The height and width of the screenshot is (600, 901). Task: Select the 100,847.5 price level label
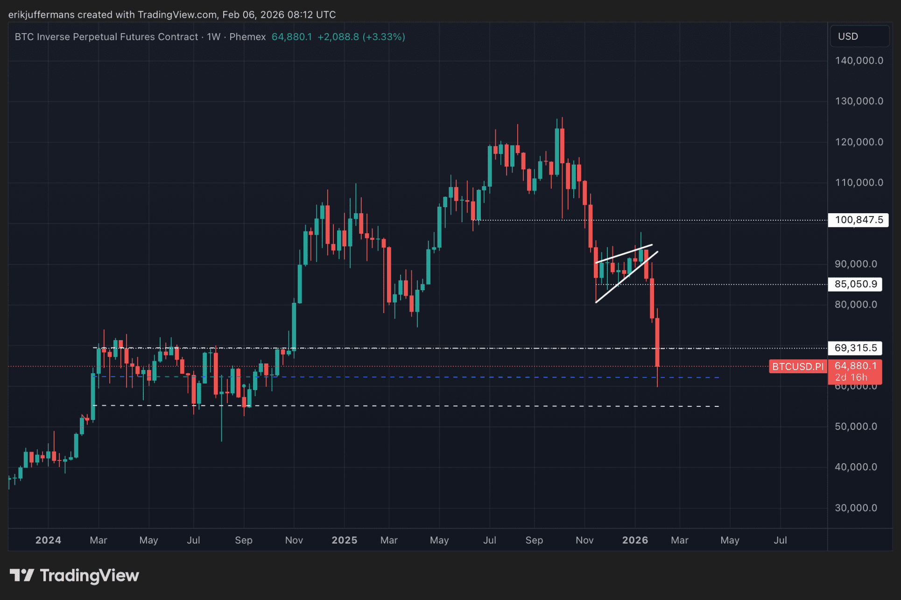[858, 220]
